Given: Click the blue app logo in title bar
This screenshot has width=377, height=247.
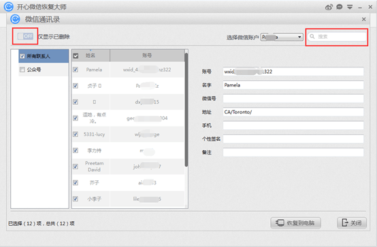Looking at the screenshot, I should coord(9,7).
